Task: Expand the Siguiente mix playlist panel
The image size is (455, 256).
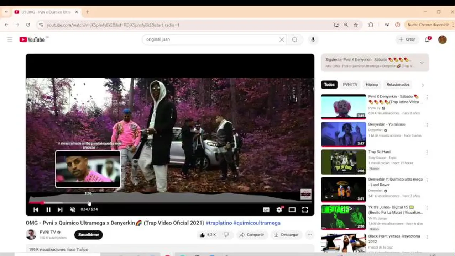Action: pyautogui.click(x=422, y=63)
